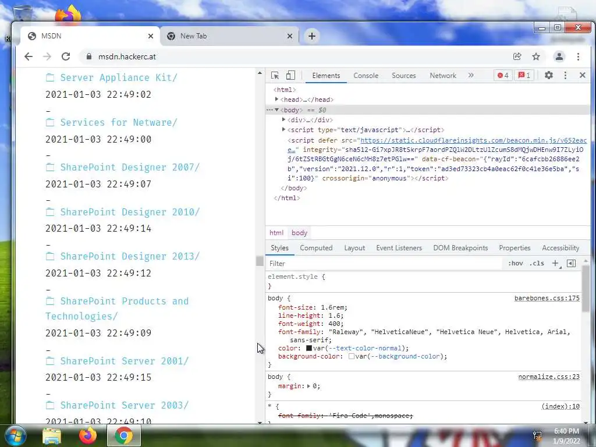
Task: Close the DevTools panel
Action: [x=582, y=75]
